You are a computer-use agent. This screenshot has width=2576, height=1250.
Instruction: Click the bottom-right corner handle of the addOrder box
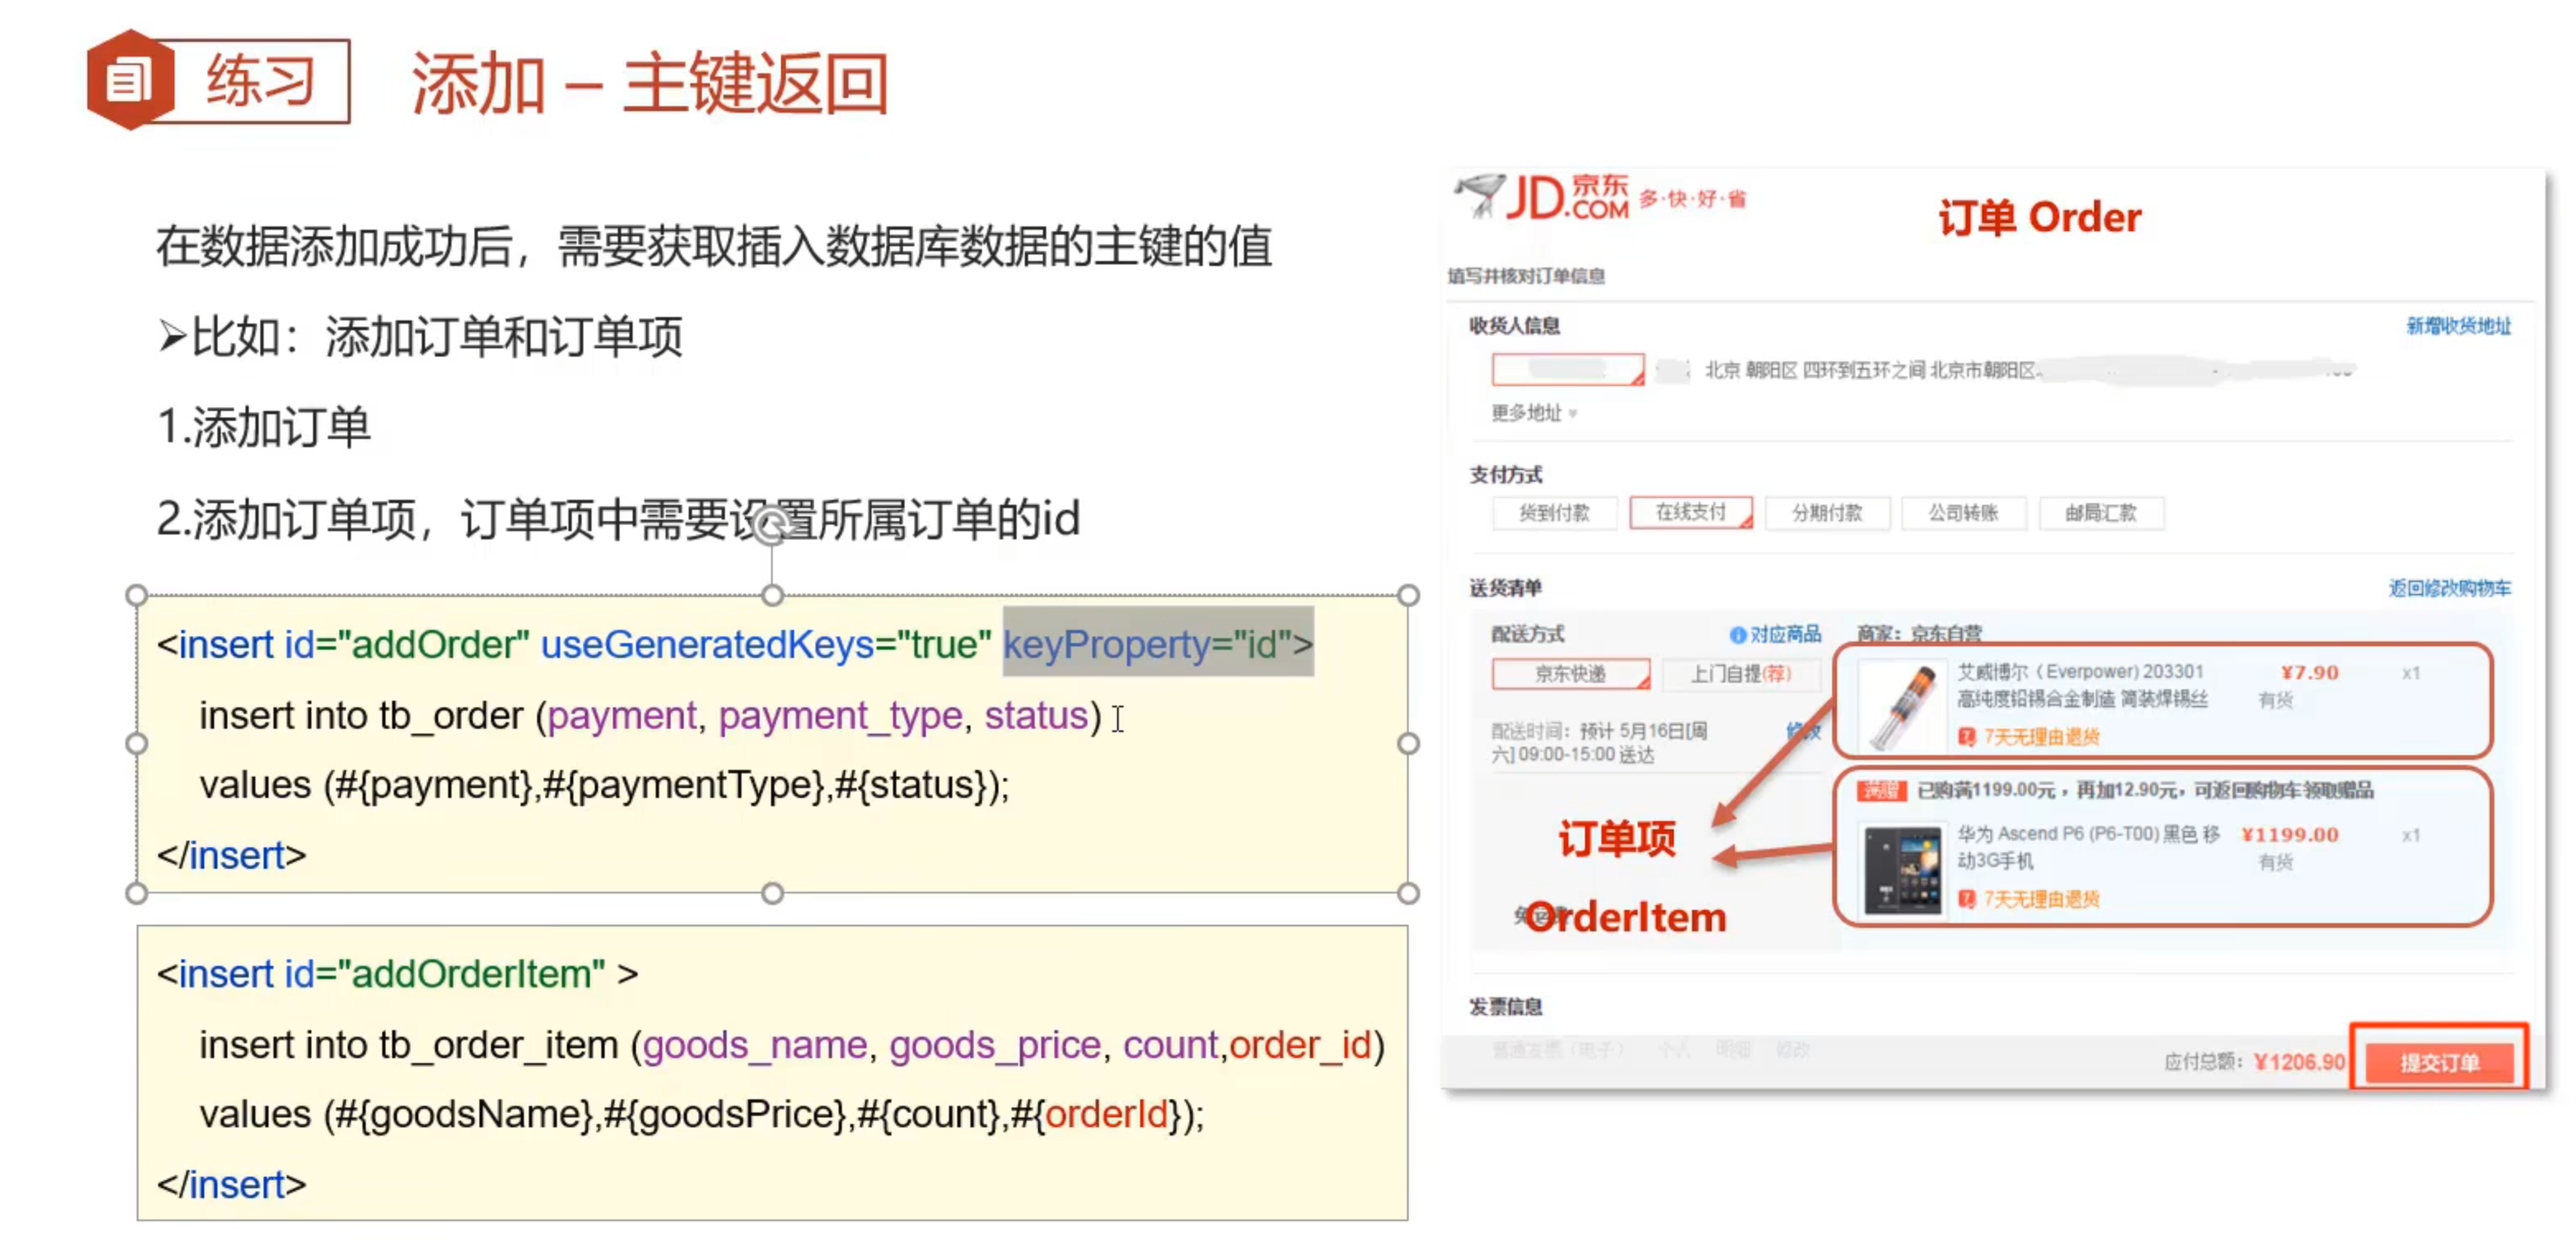[x=1408, y=893]
